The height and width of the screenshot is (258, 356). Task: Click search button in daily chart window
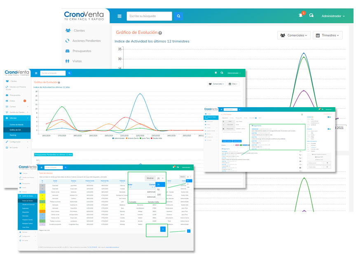coord(69,73)
